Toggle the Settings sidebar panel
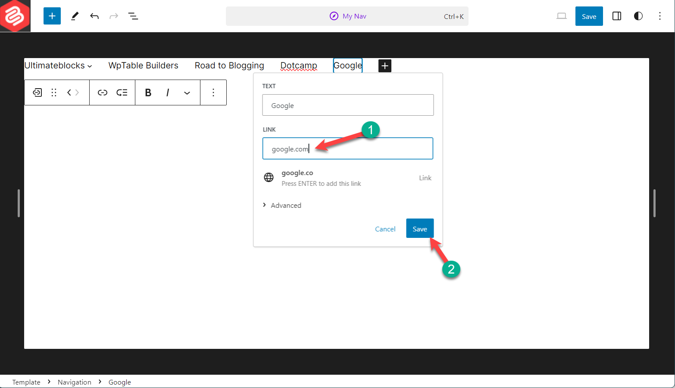 coord(617,16)
